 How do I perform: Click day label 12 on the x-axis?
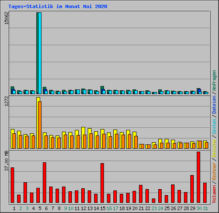[83, 208]
